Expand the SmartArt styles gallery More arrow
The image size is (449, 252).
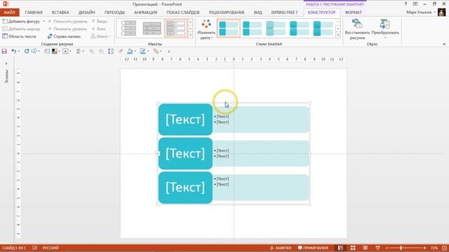338,35
